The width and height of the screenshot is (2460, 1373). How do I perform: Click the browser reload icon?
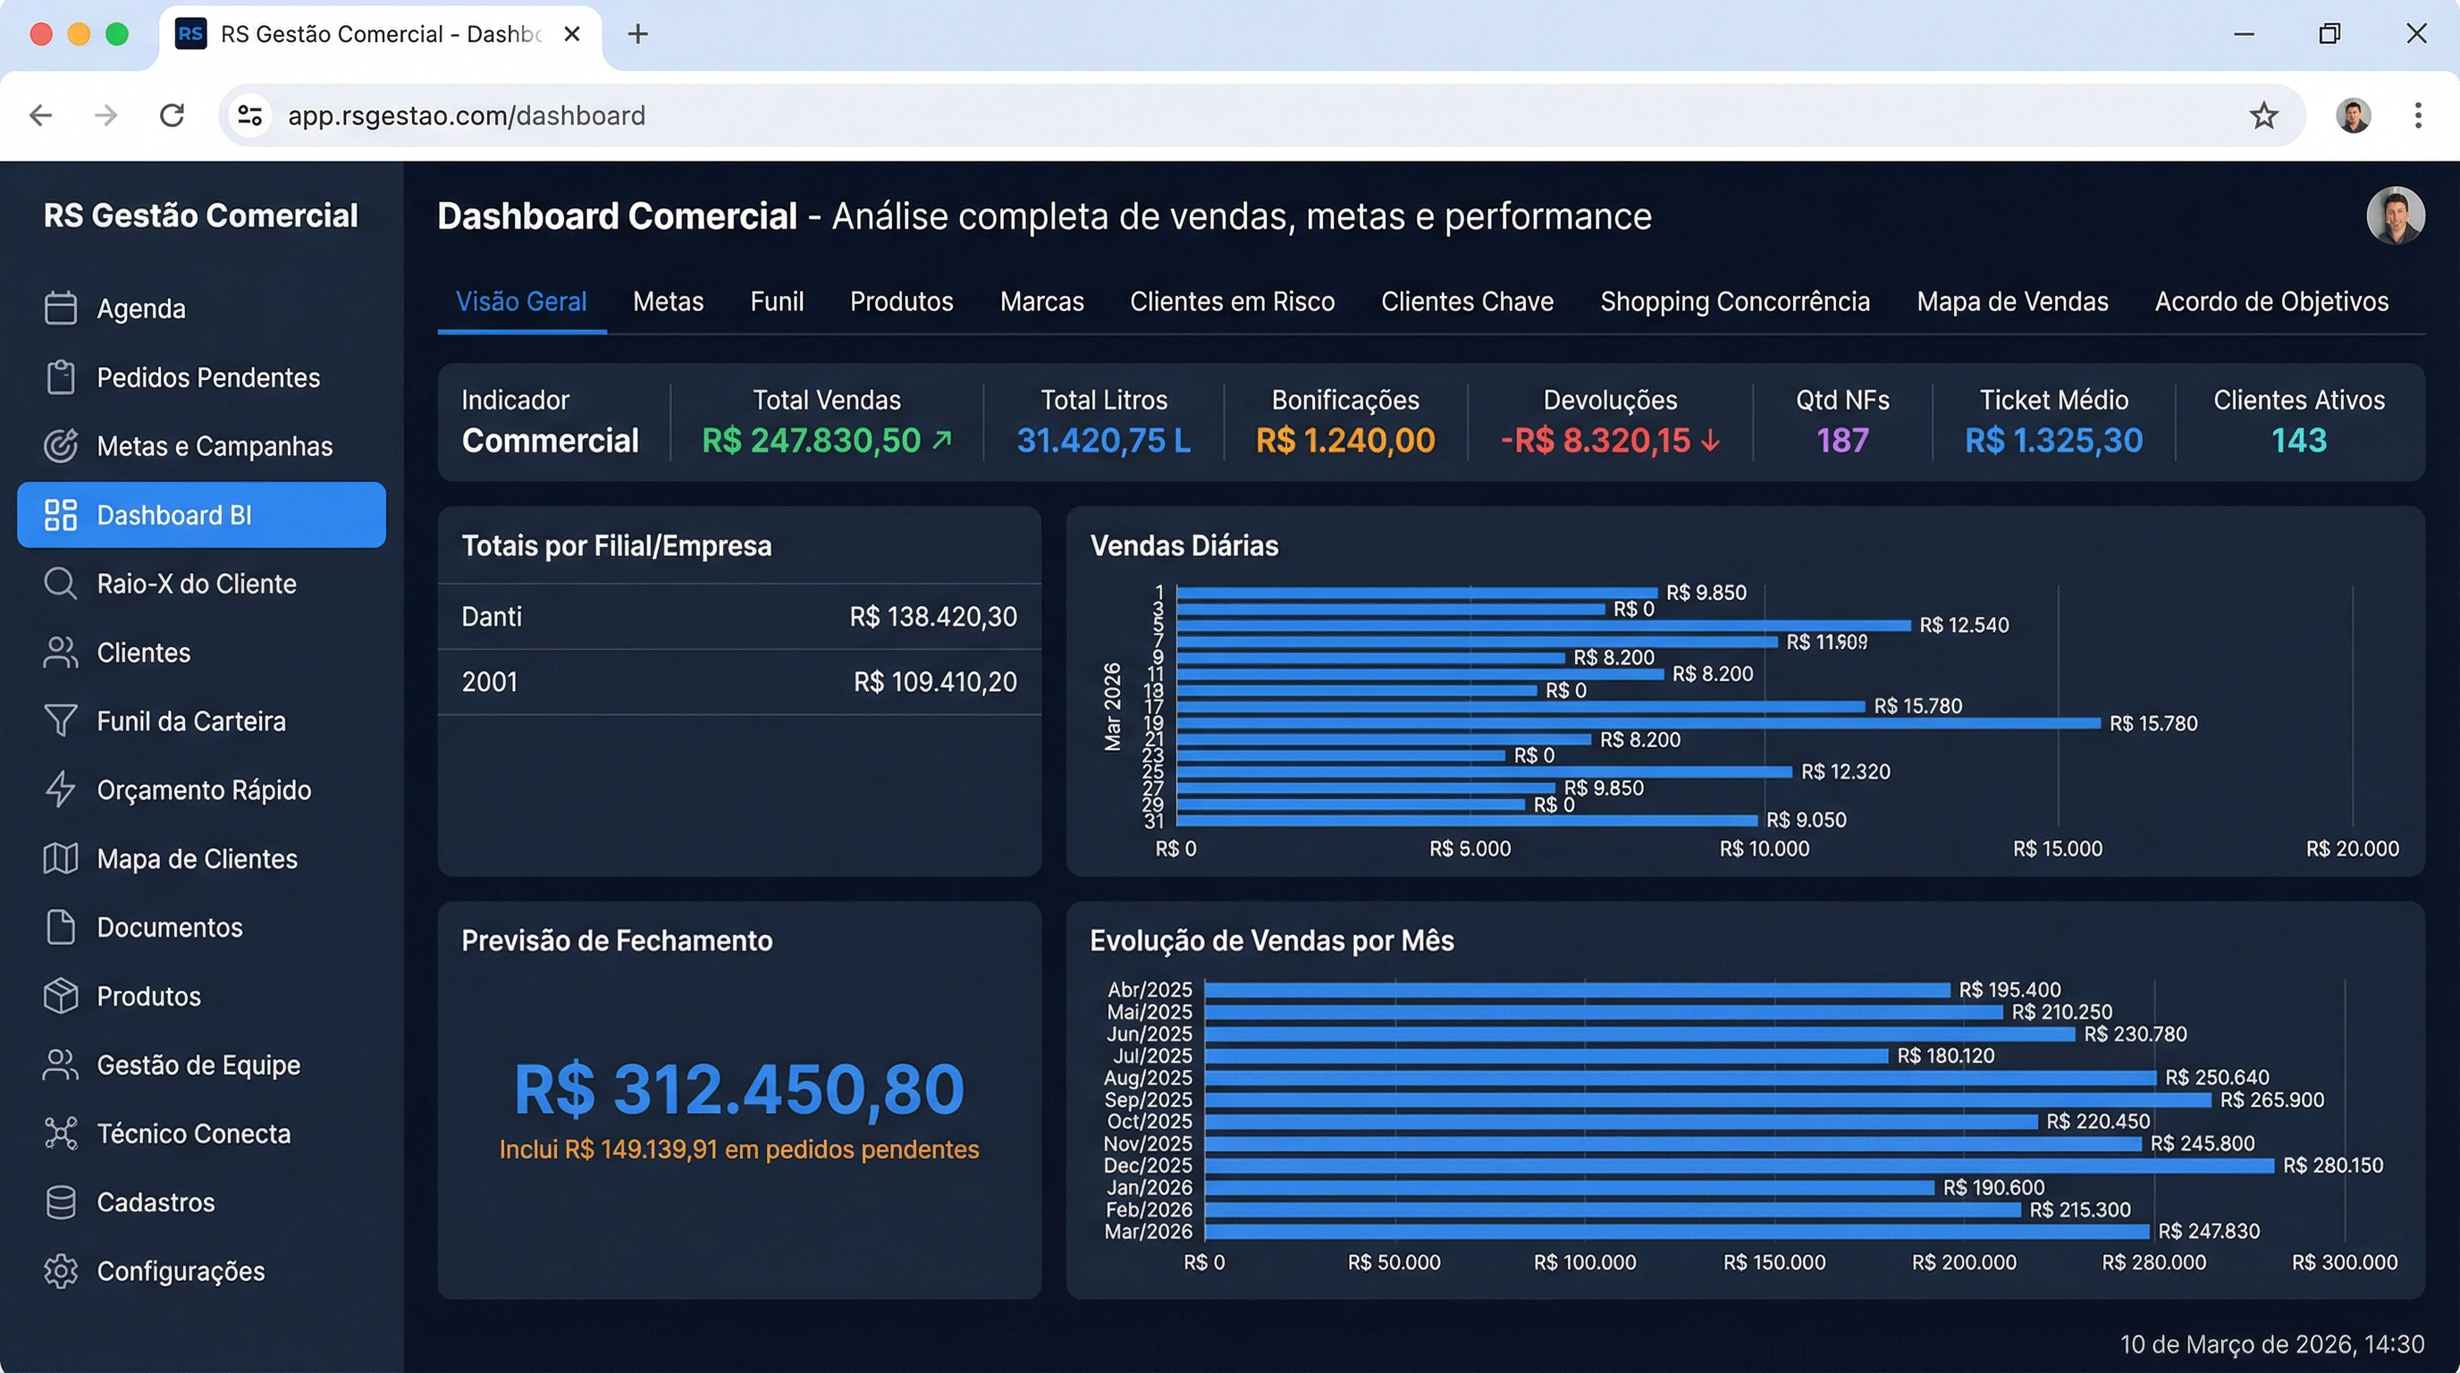pyautogui.click(x=173, y=114)
